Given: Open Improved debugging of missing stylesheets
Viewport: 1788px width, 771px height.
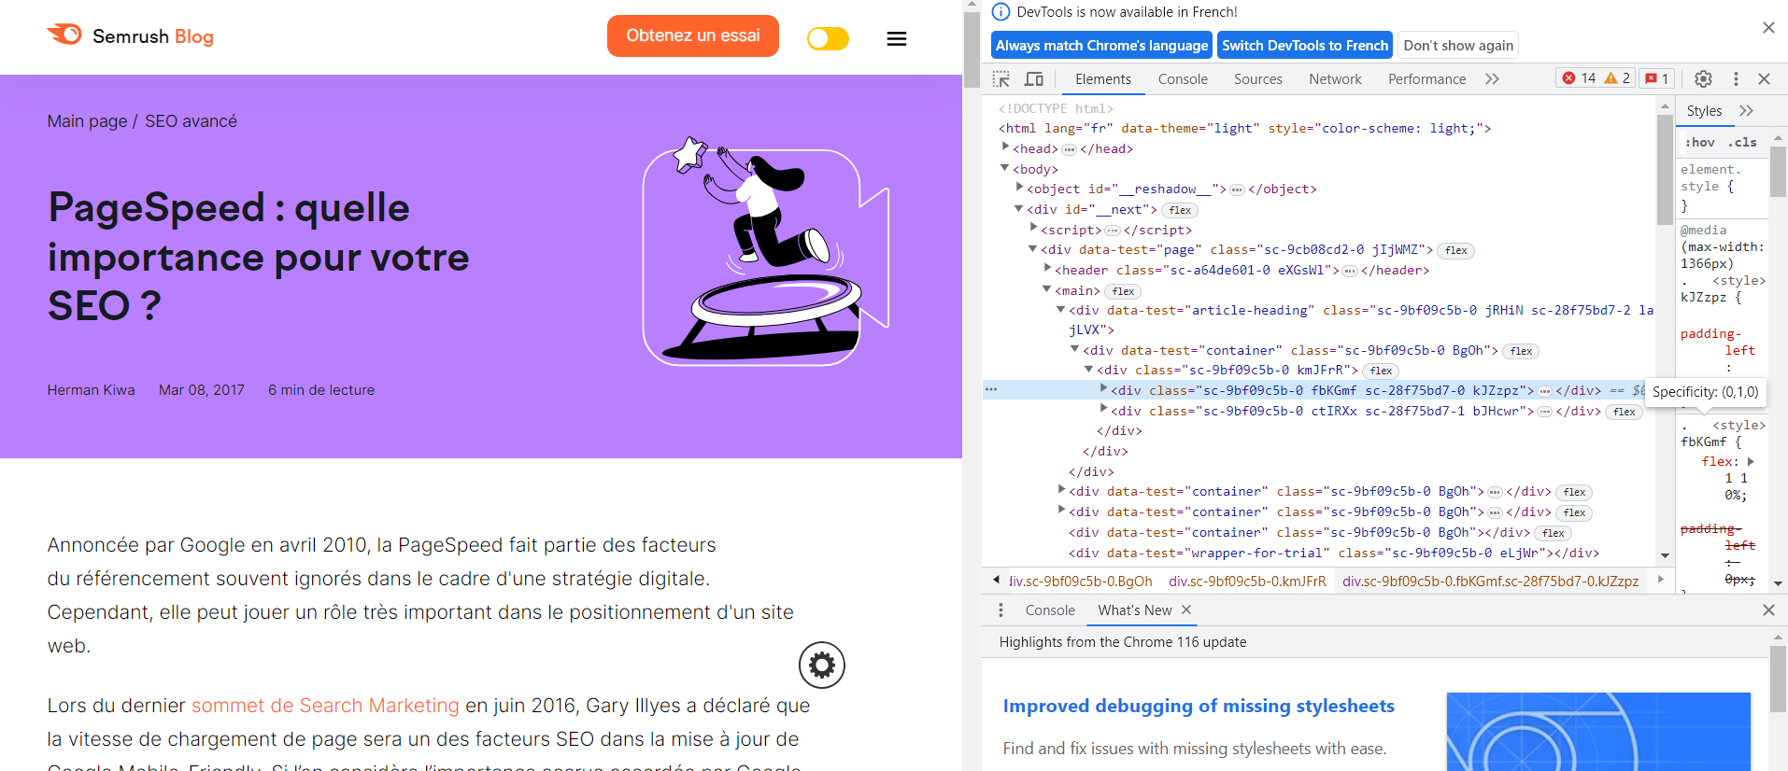Looking at the screenshot, I should (1199, 707).
